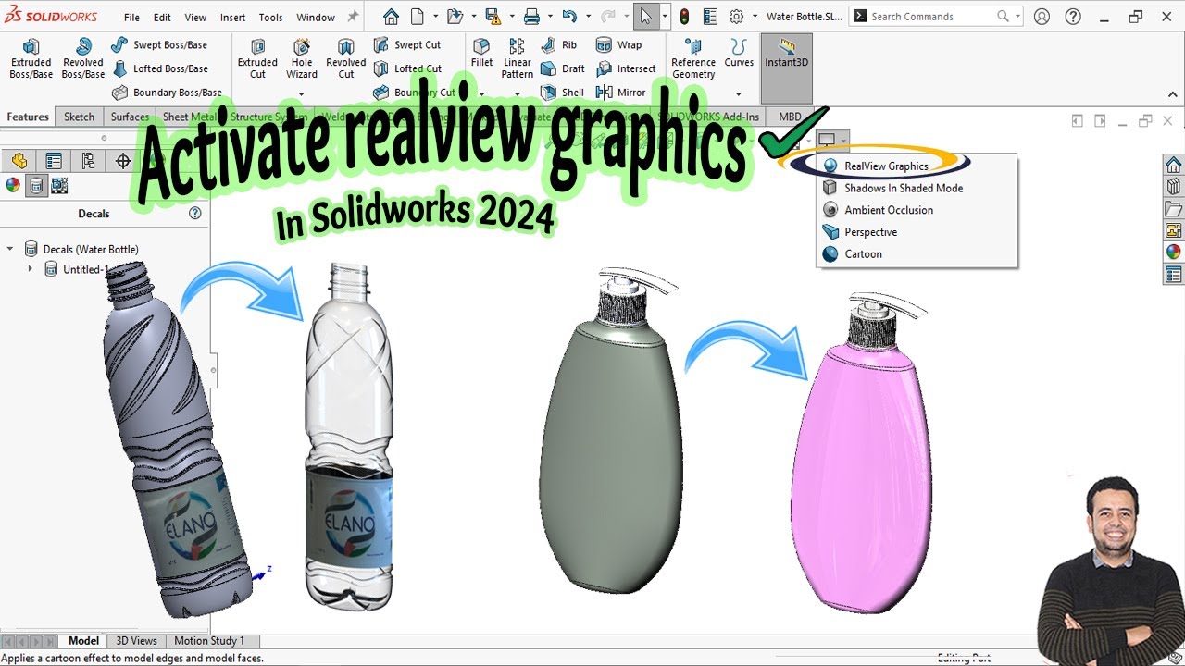The height and width of the screenshot is (666, 1185).
Task: Click the Rebuild traffic light icon
Action: [x=684, y=17]
